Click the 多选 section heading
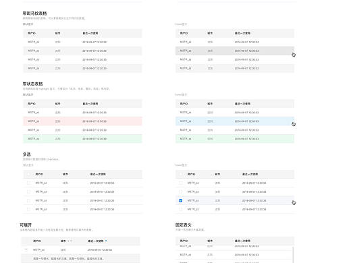 (26, 154)
